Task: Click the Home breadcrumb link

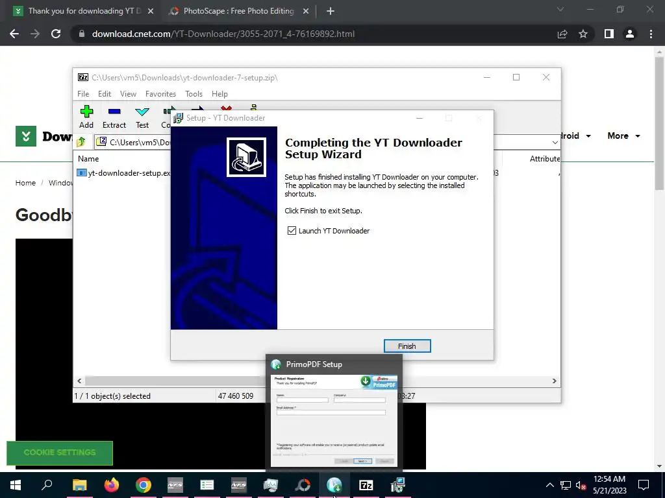Action: point(25,183)
